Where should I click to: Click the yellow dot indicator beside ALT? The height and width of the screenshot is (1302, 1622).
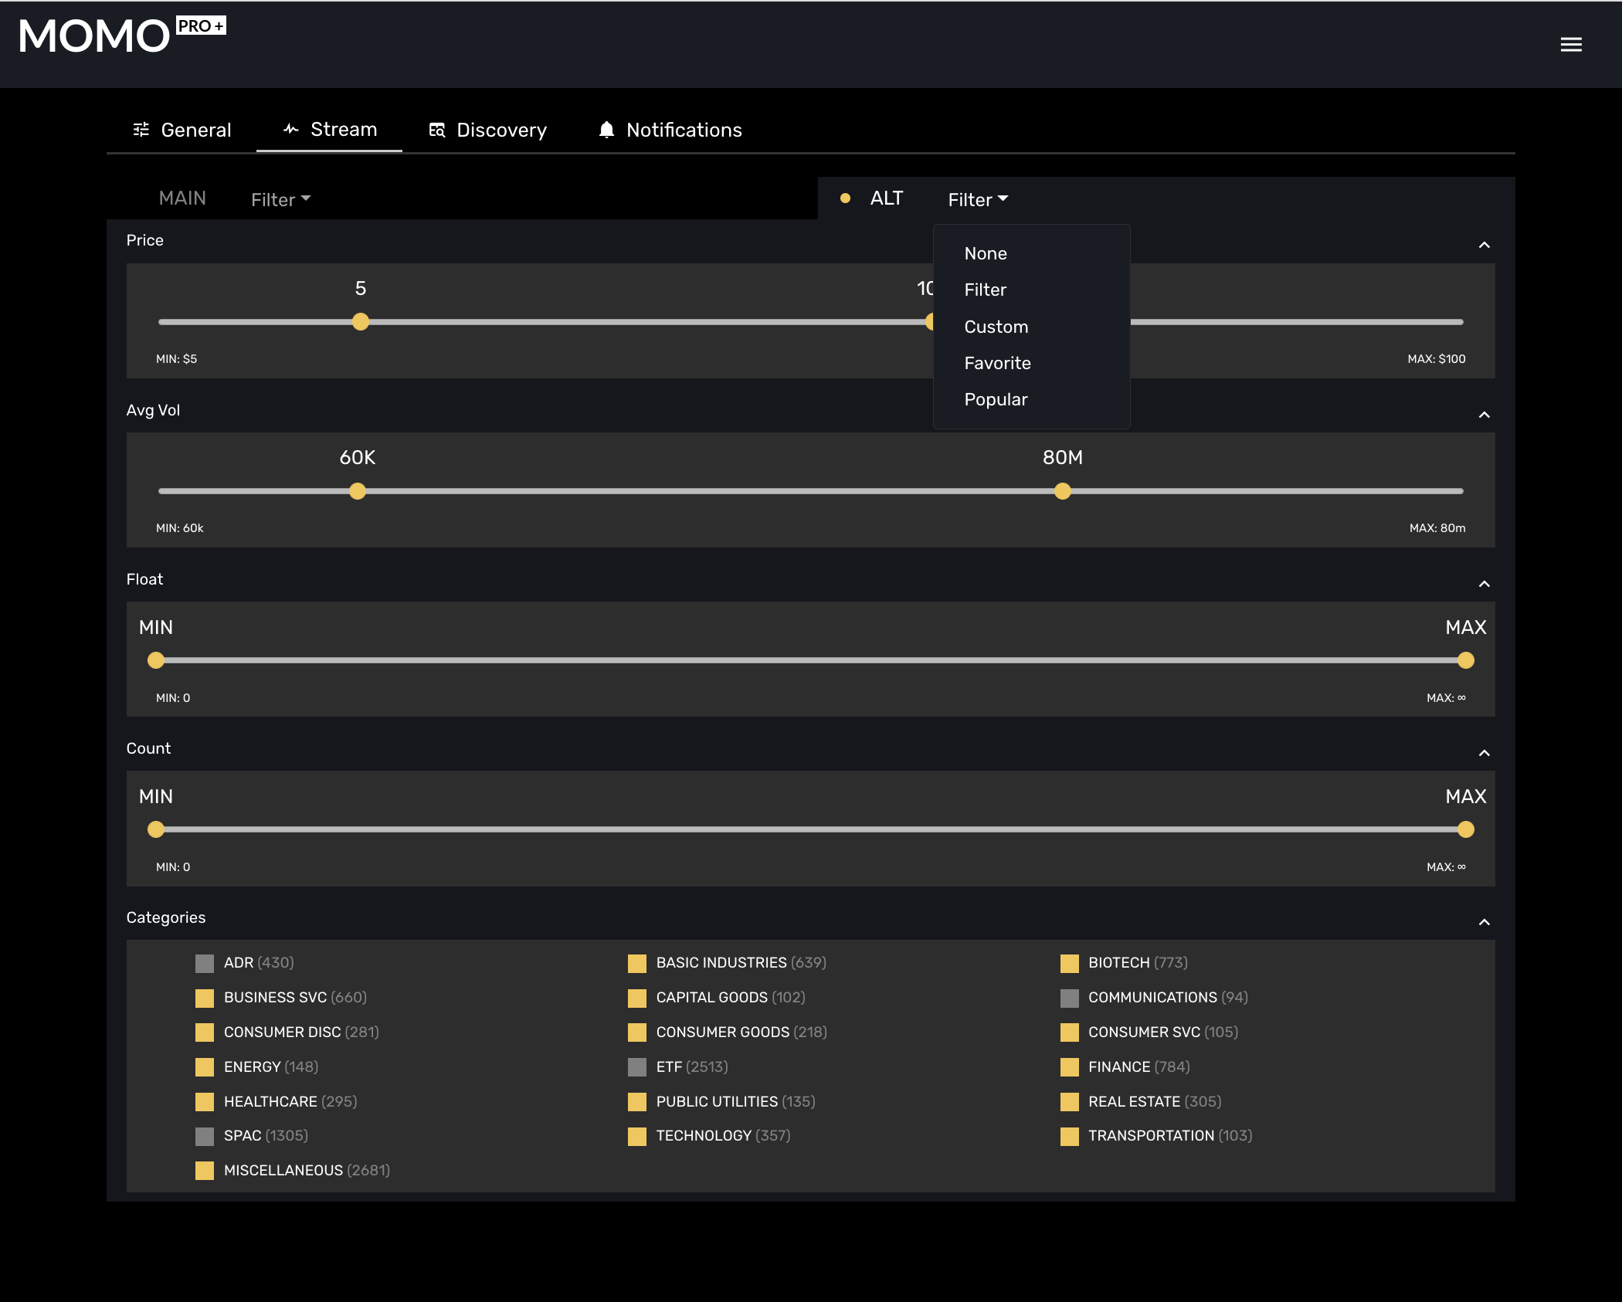coord(846,198)
